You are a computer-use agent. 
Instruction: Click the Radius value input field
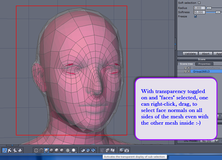pyautogui.click(x=199, y=8)
